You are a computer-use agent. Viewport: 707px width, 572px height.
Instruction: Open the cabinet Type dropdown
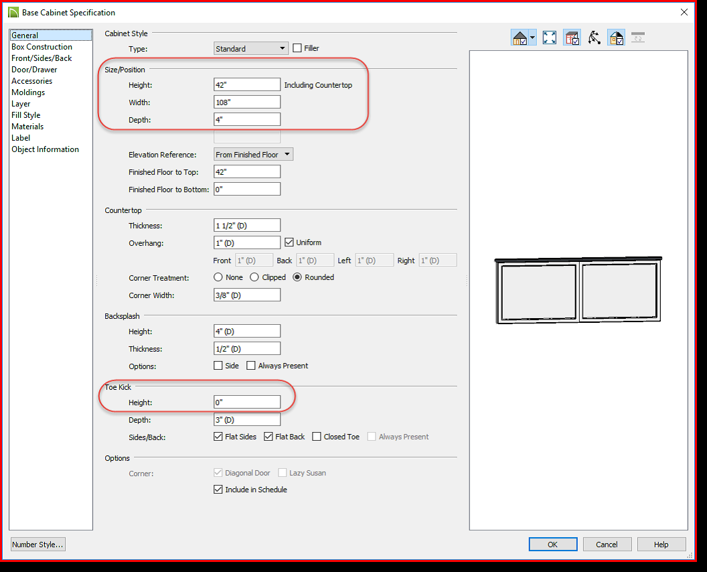point(250,48)
